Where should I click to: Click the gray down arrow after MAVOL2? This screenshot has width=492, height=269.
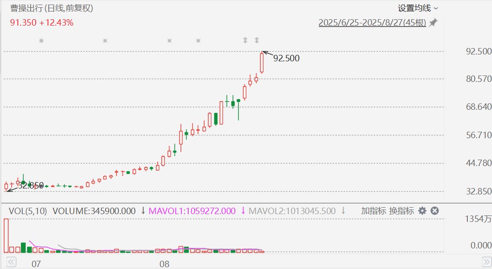point(343,210)
